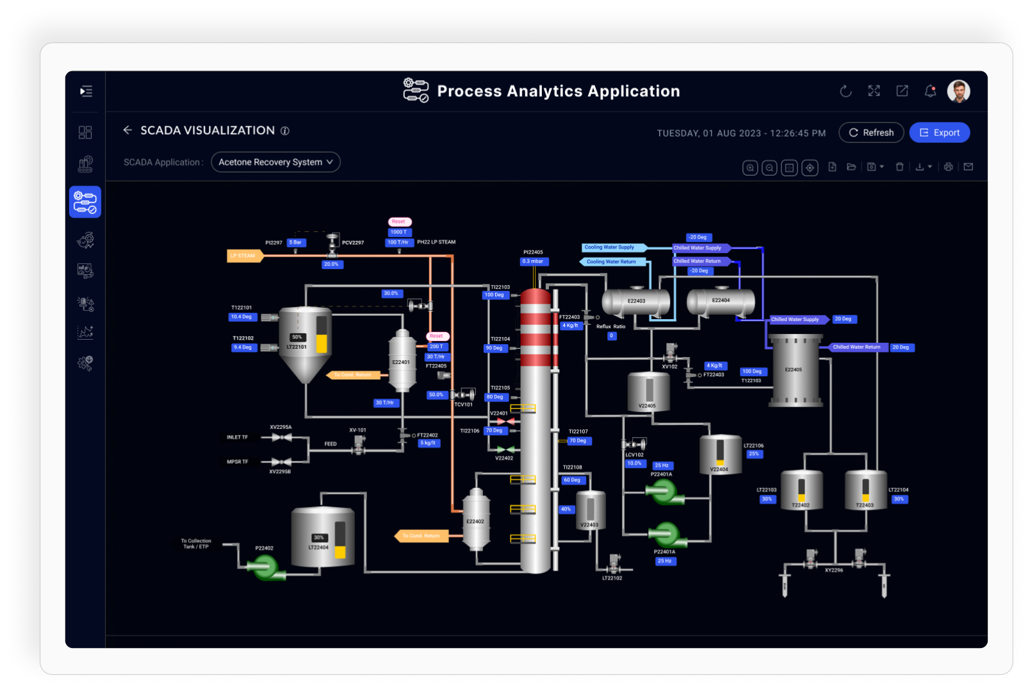Expand the download options dropdown arrow
Screen dimensions: 1030x689
click(x=930, y=167)
